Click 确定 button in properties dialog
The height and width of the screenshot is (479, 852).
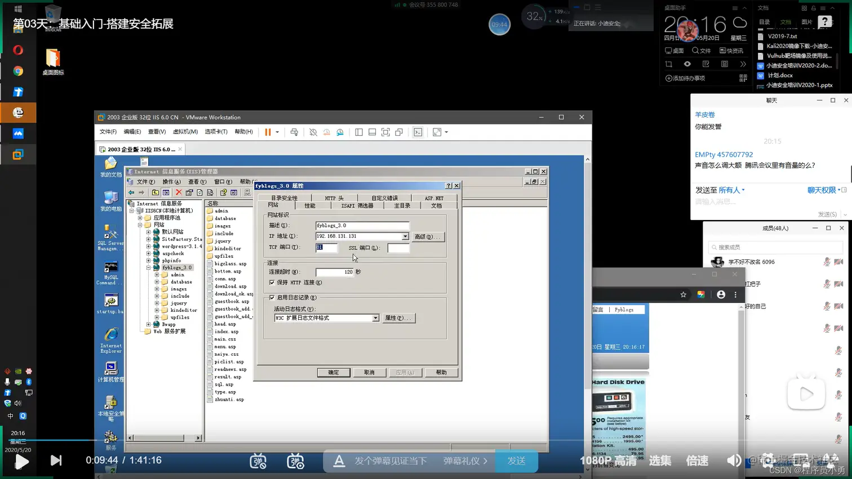coord(334,373)
